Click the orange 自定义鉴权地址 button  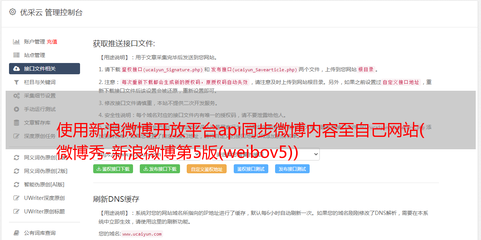pyautogui.click(x=207, y=169)
